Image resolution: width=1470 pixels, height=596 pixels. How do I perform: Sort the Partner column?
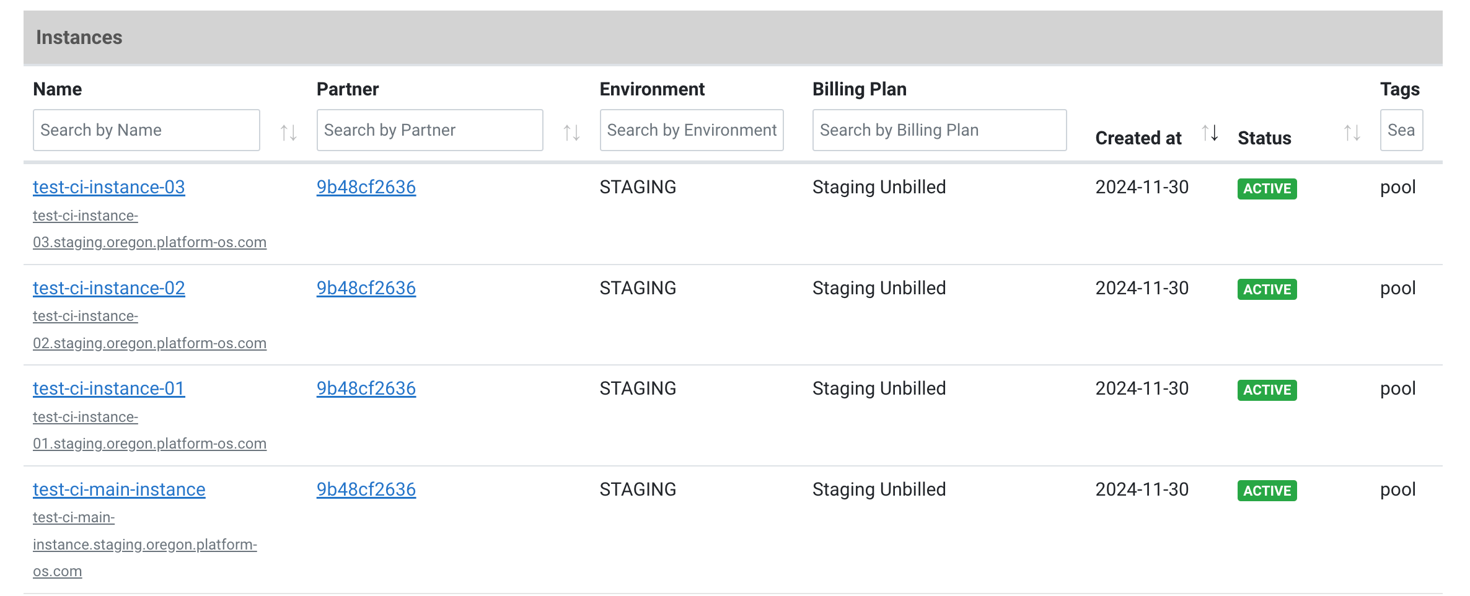pyautogui.click(x=571, y=131)
